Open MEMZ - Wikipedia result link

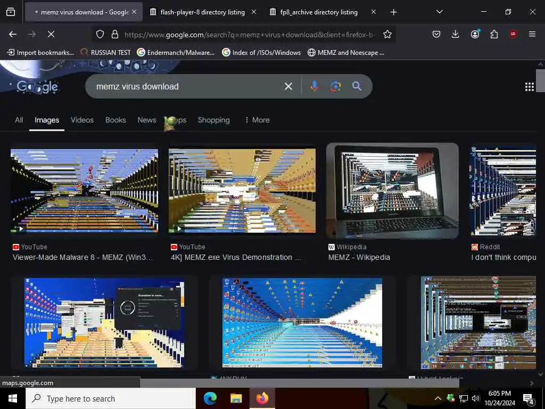tap(359, 257)
